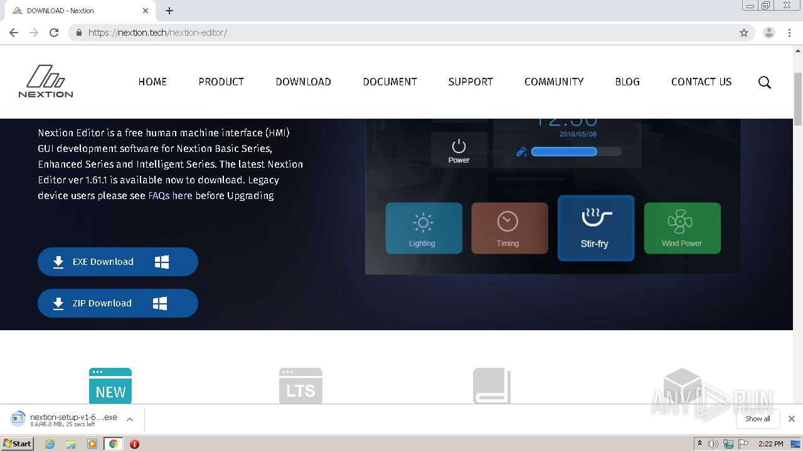The height and width of the screenshot is (452, 803).
Task: Click the ZIP Download button
Action: pyautogui.click(x=118, y=303)
